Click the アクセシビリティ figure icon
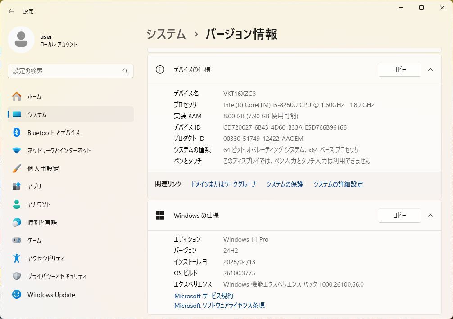Screen dimensions: 453x319 click(x=17, y=258)
